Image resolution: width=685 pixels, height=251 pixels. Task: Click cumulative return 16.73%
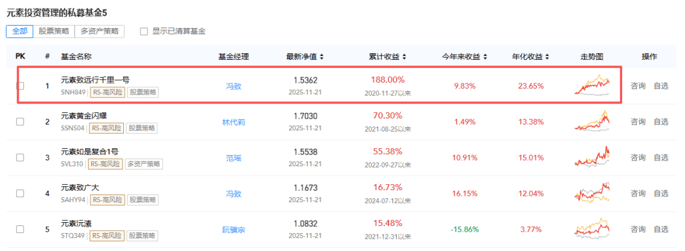click(x=388, y=187)
